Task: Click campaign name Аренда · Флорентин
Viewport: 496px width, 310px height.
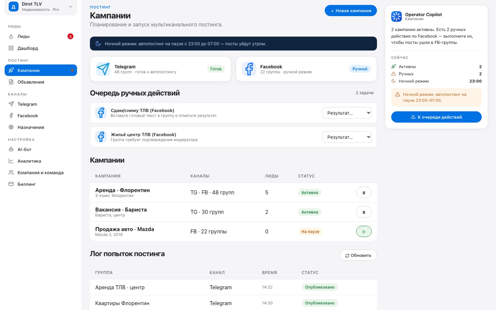Action: [x=122, y=190]
